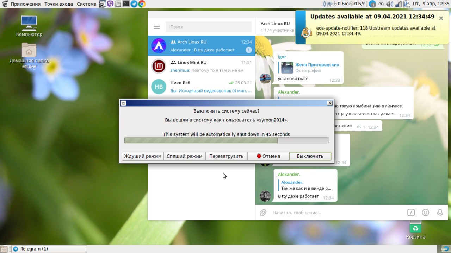Image resolution: width=451 pixels, height=253 pixels.
Task: Open the Нико Вэб chat
Action: click(x=202, y=87)
